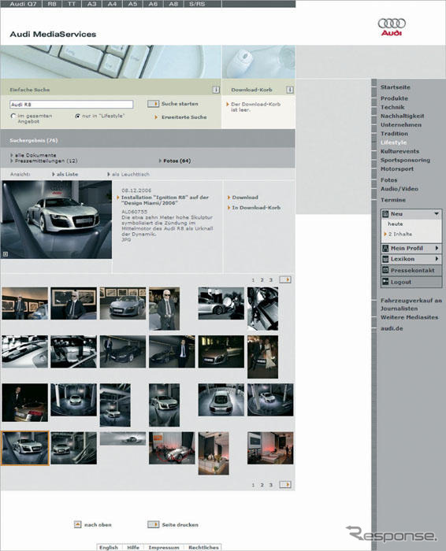Click the next-page arrow below the thumbnails
Viewport: 446px width, 551px height.
(285, 485)
